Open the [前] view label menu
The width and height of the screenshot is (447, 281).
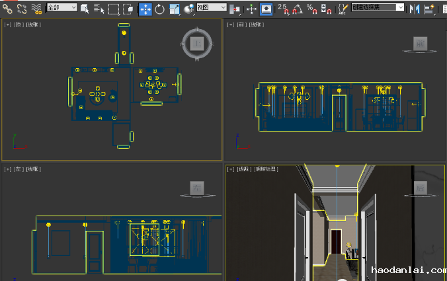pyautogui.click(x=242, y=25)
